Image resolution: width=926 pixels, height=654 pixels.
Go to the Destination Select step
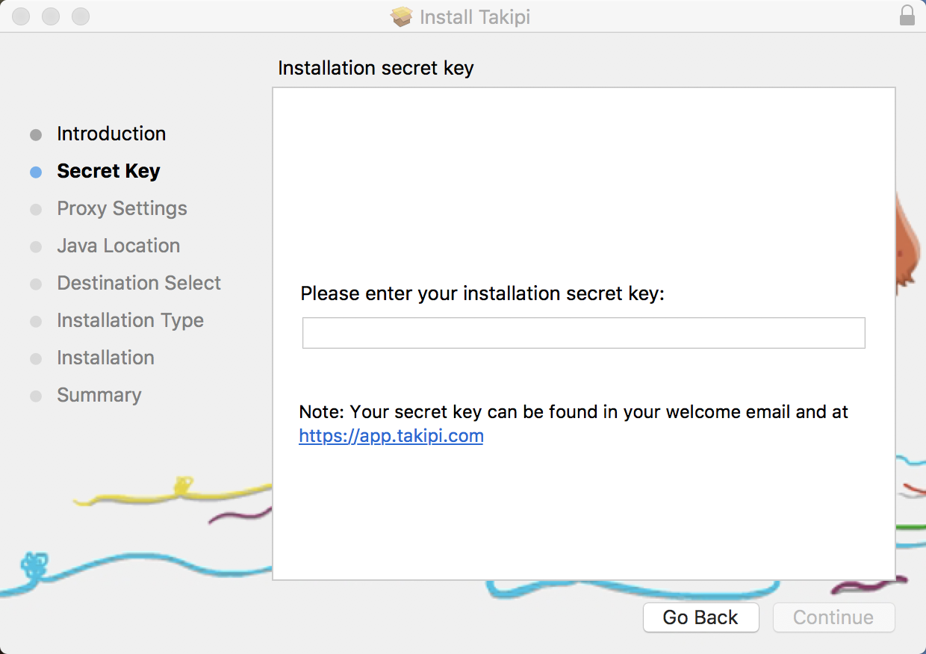(139, 283)
